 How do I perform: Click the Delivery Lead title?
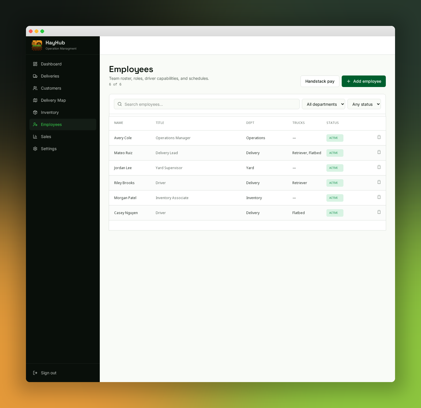point(167,153)
